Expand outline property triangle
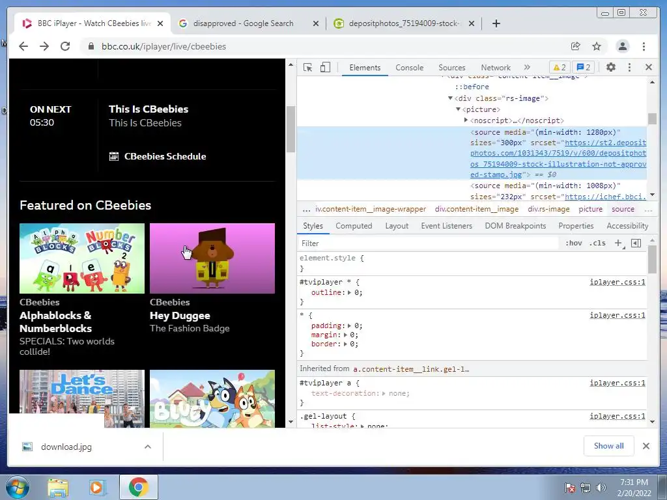667x500 pixels. 349,292
